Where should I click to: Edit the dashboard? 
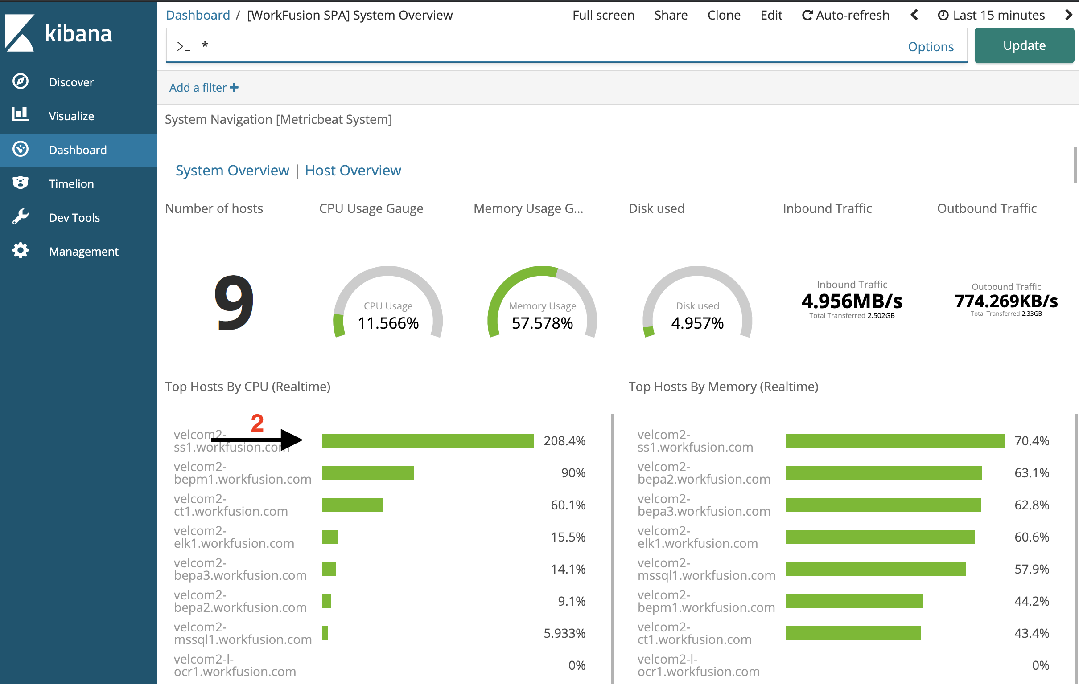[x=771, y=15]
